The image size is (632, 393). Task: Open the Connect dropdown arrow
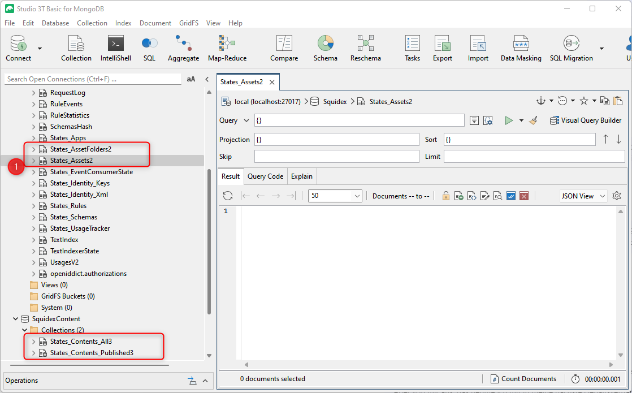[x=40, y=49]
